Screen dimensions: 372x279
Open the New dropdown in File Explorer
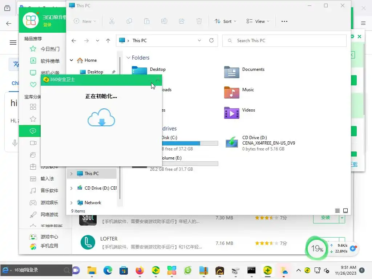pos(85,21)
